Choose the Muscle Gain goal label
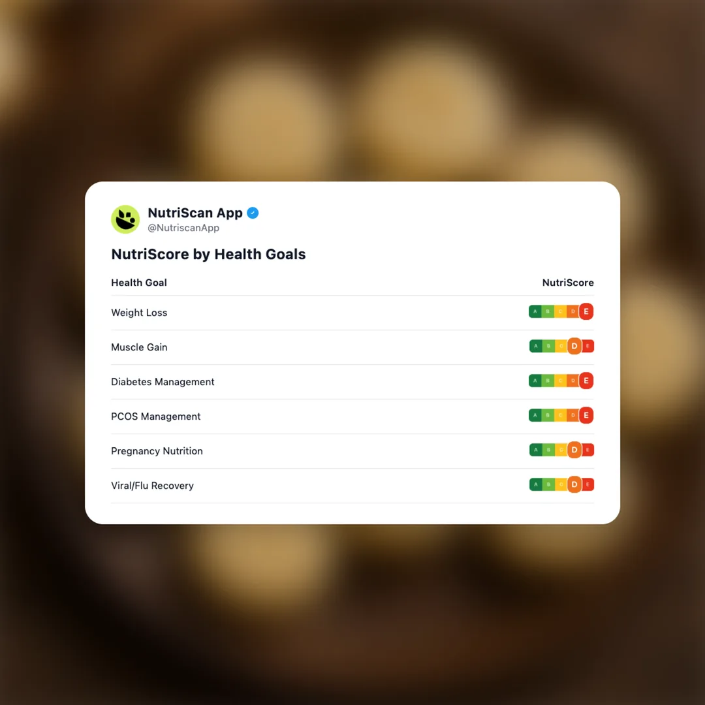Viewport: 705px width, 705px height. pyautogui.click(x=139, y=347)
